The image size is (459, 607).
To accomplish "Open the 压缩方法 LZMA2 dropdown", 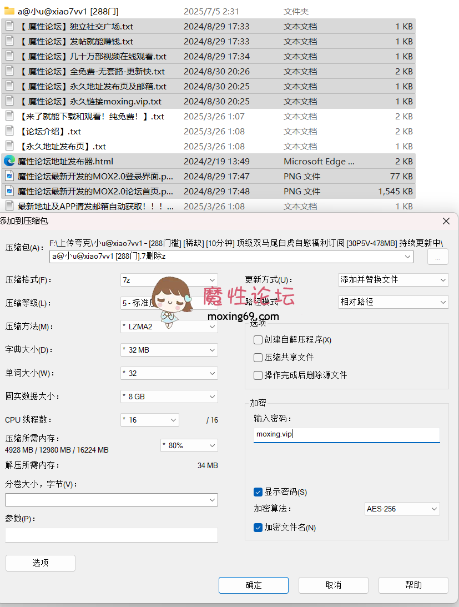I will coord(211,327).
